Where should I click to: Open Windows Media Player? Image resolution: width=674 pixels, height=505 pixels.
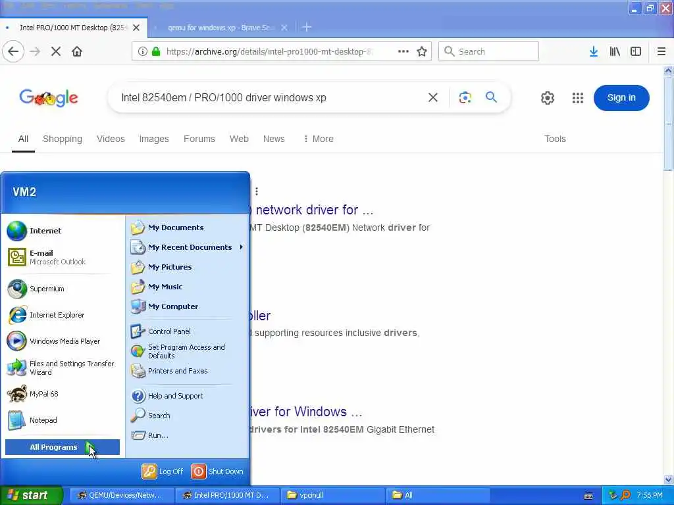[63, 341]
